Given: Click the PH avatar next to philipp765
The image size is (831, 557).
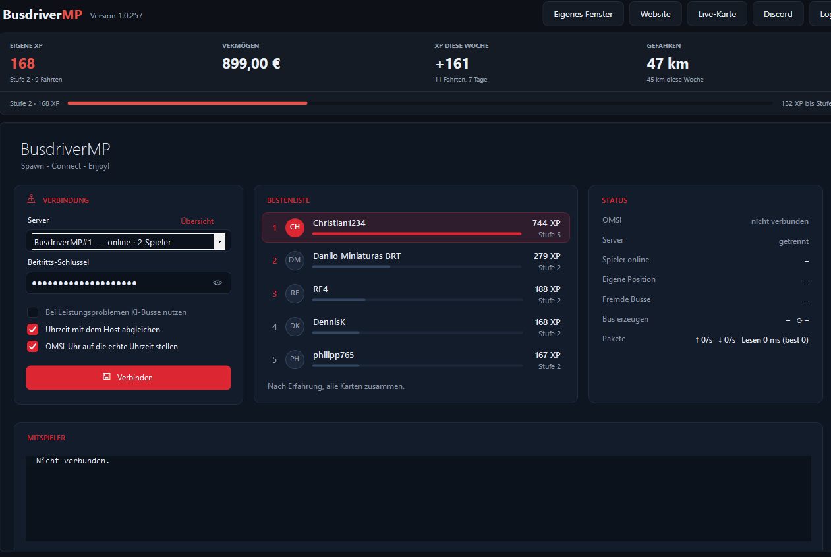Looking at the screenshot, I should click(295, 359).
